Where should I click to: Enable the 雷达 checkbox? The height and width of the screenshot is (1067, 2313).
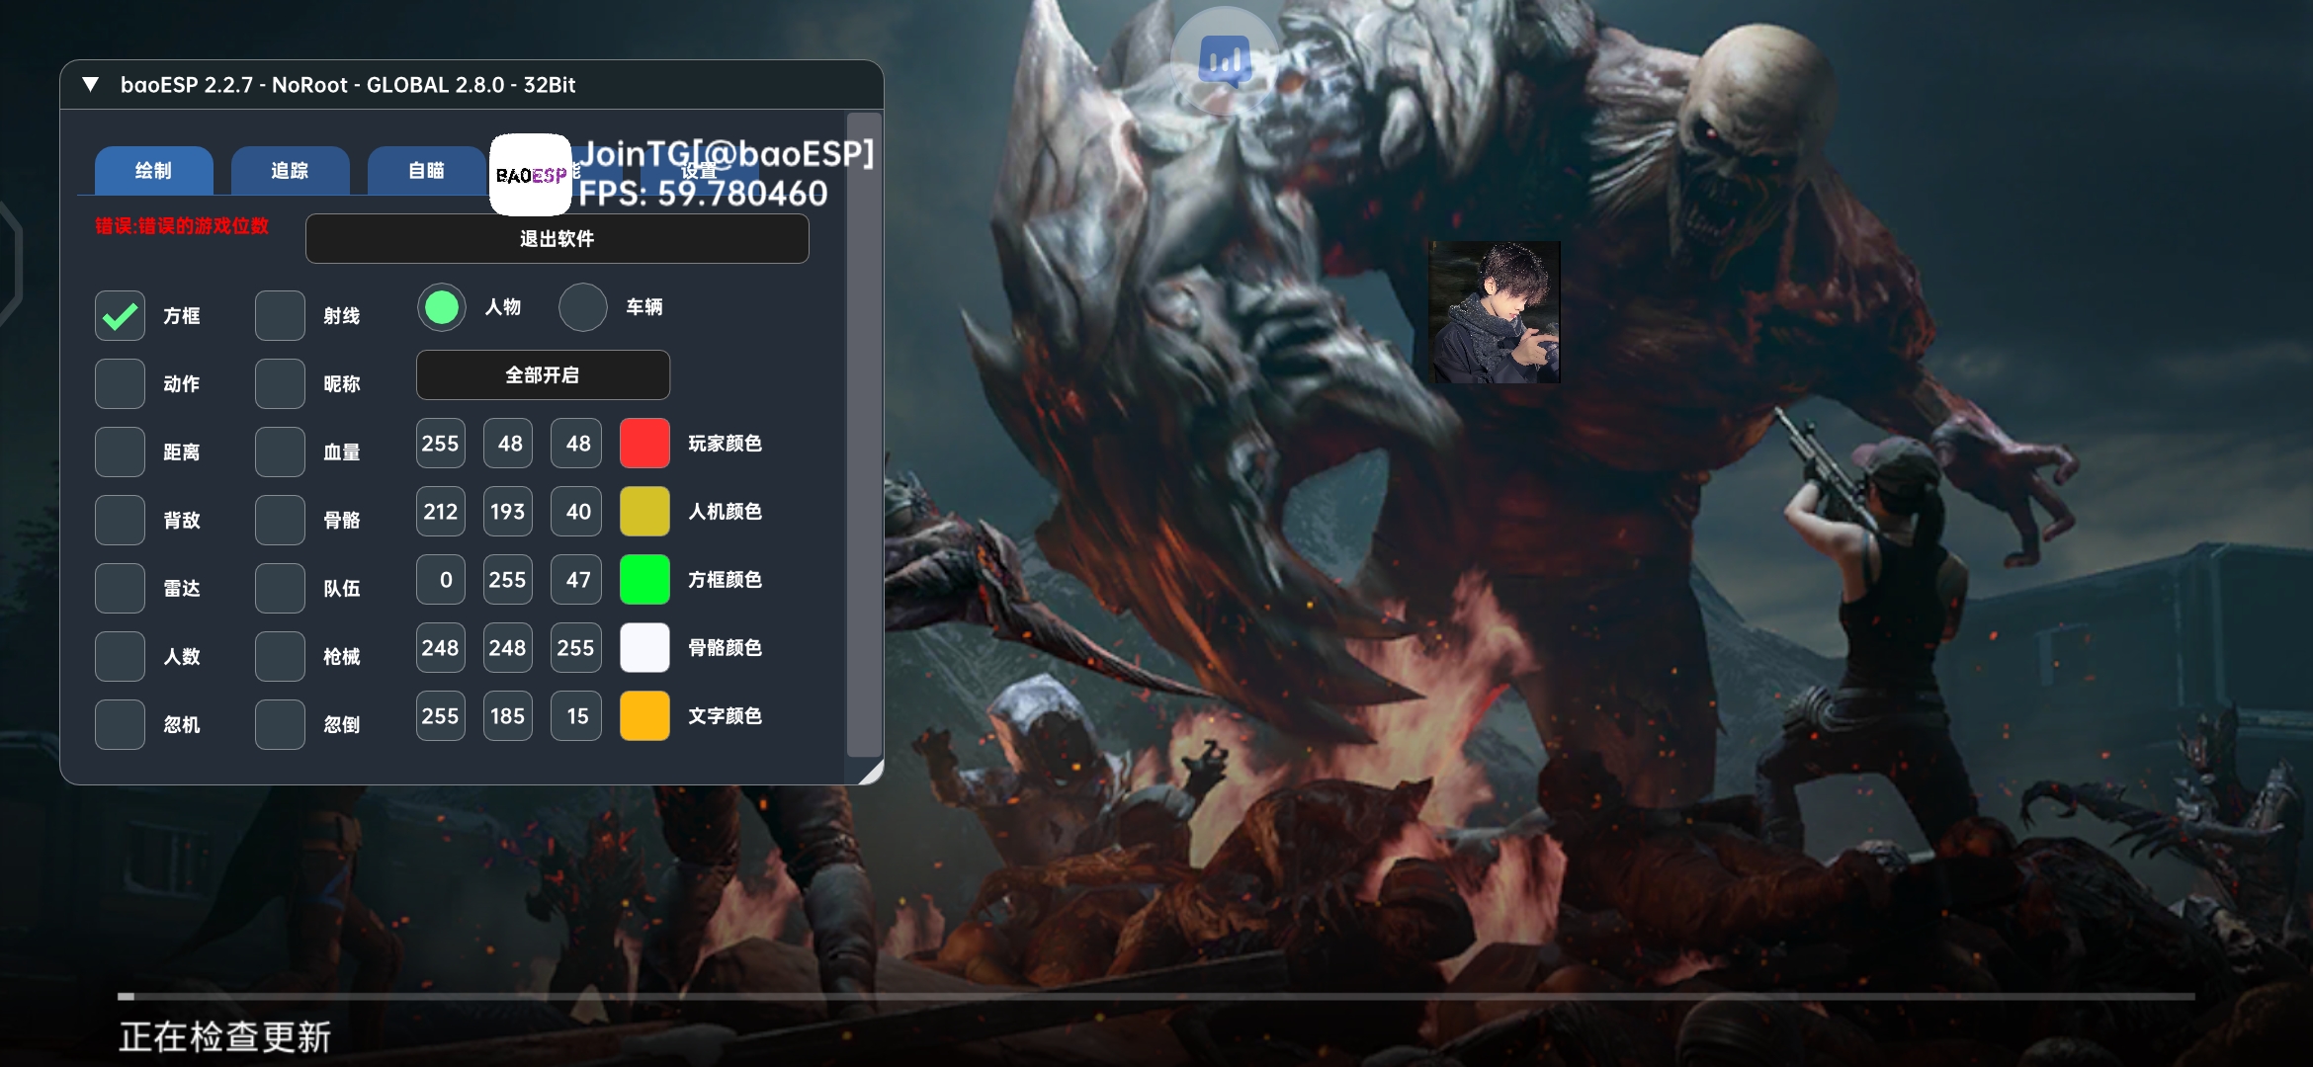(121, 589)
